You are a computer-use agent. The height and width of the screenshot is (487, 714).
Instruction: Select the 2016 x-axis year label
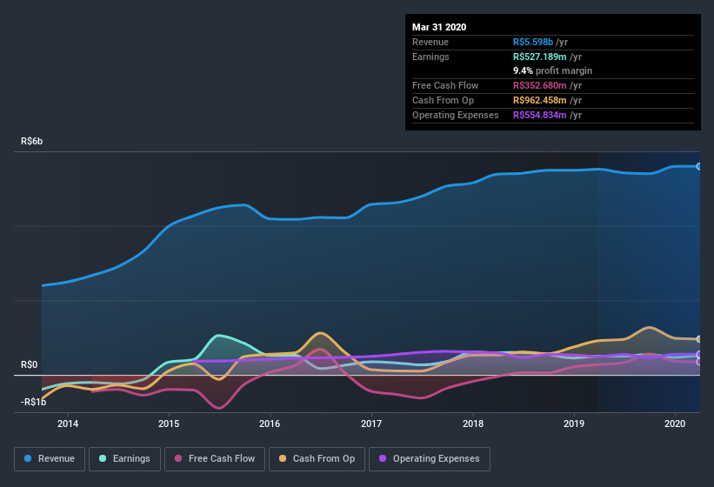tap(270, 424)
